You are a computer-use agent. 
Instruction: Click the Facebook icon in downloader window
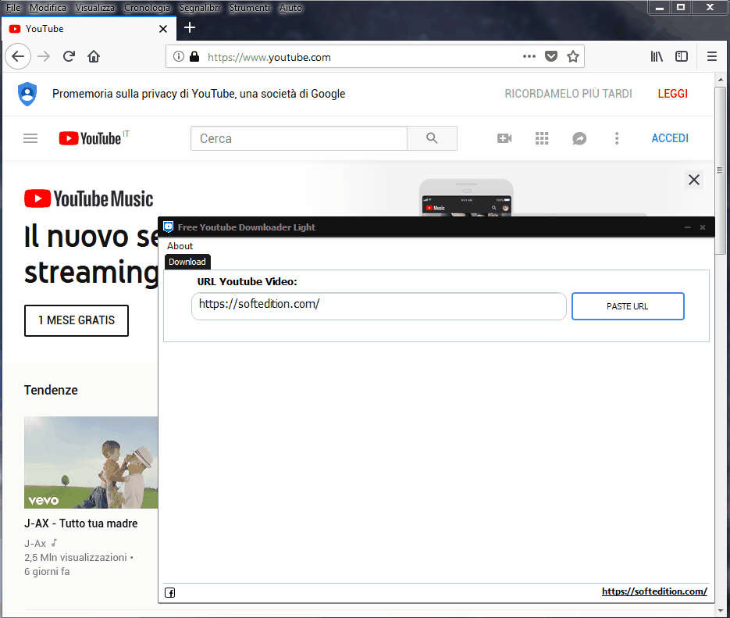(170, 593)
